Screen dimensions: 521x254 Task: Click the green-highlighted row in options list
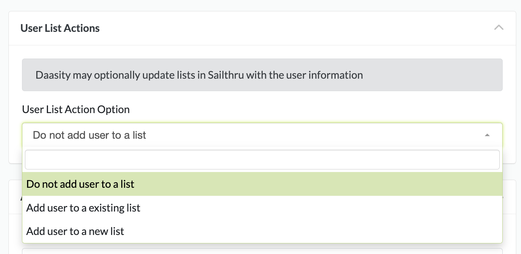coord(262,184)
